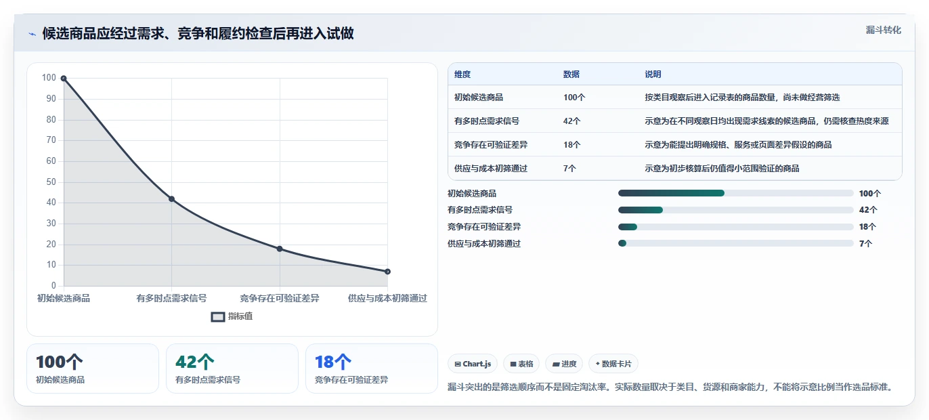Click the chart data point at value 7
Screen dimensions: 929x420
[387, 272]
